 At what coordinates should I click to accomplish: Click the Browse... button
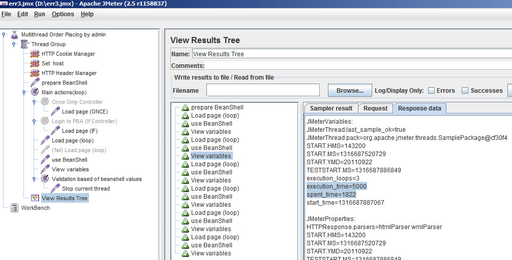pos(350,91)
